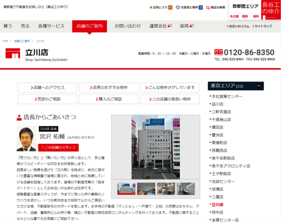Click the red shop building icon beside 立川店
Screen dimensions: 281x223
click(12, 53)
